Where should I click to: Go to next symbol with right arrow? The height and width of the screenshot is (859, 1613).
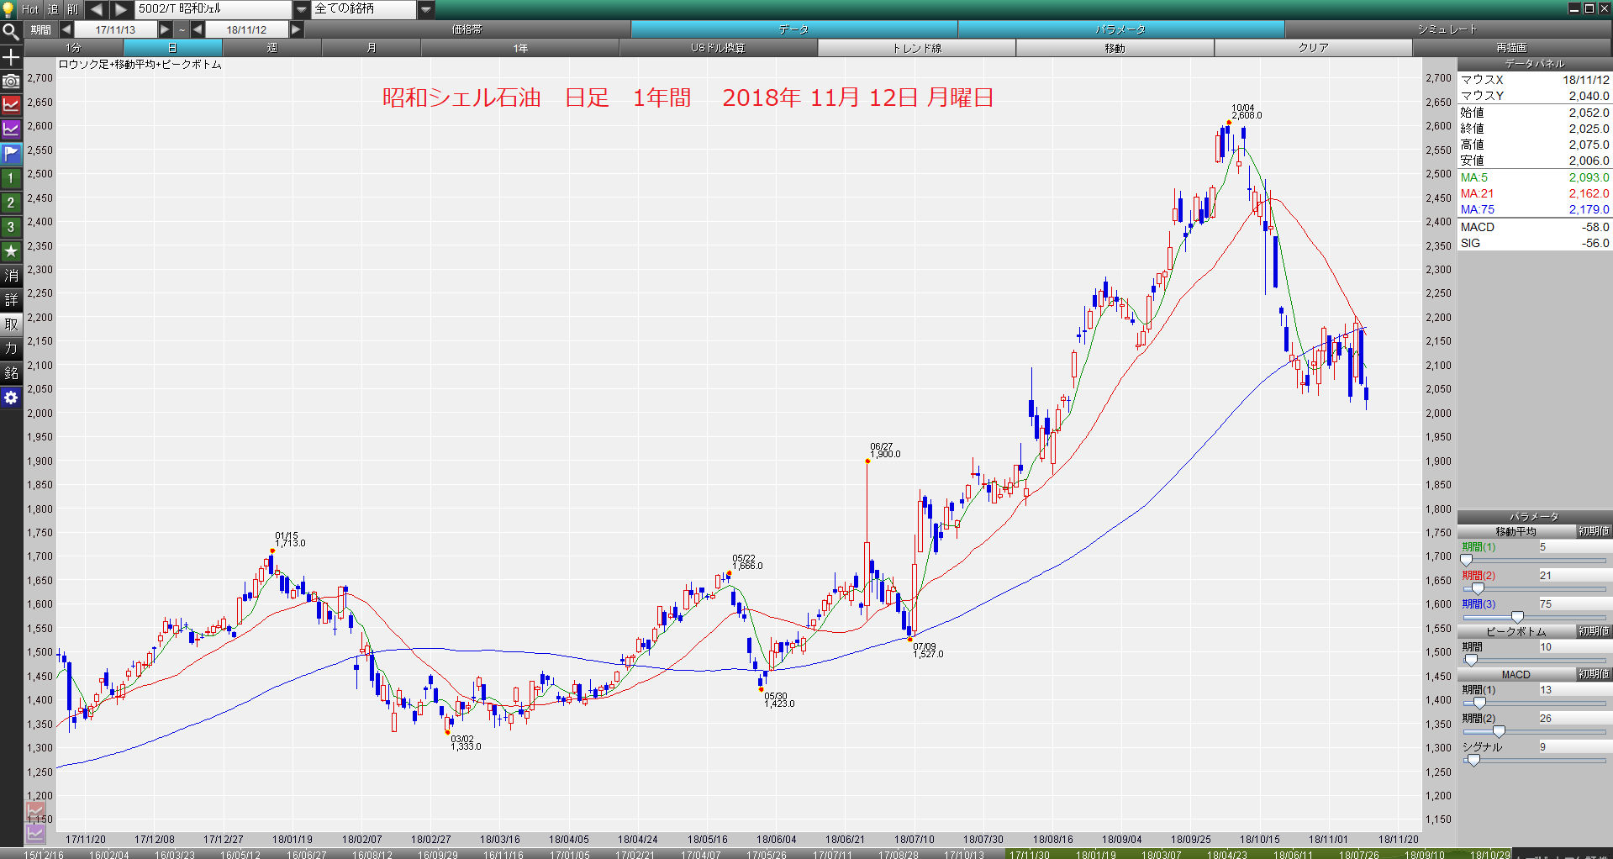(122, 9)
